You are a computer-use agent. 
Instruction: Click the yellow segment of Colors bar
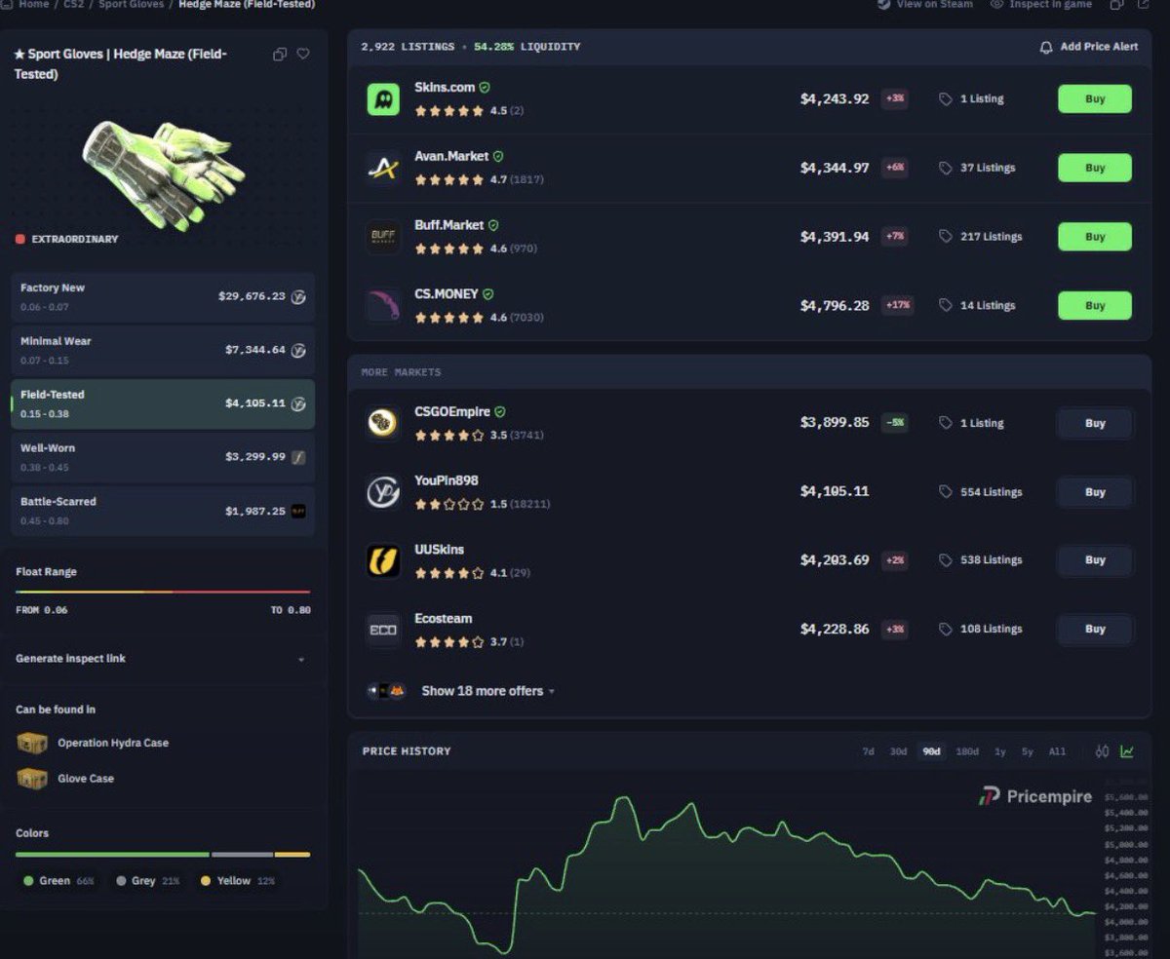click(x=292, y=855)
